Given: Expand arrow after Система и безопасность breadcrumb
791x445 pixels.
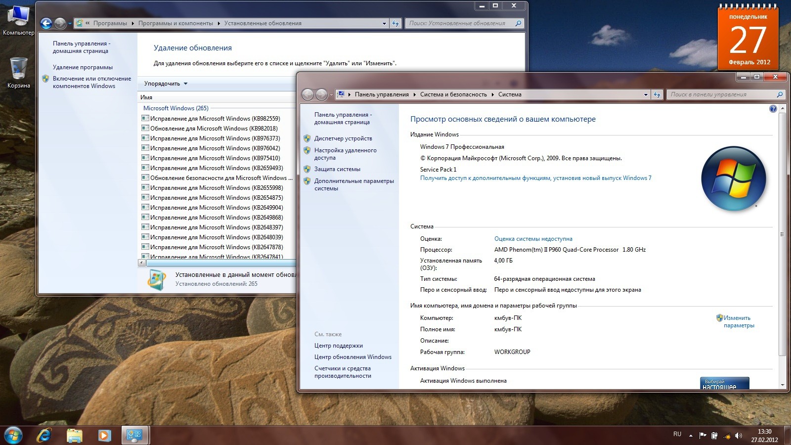Looking at the screenshot, I should point(492,94).
